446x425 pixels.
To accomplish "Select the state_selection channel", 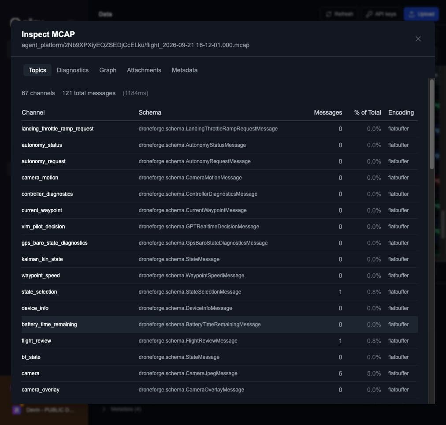I will (39, 292).
